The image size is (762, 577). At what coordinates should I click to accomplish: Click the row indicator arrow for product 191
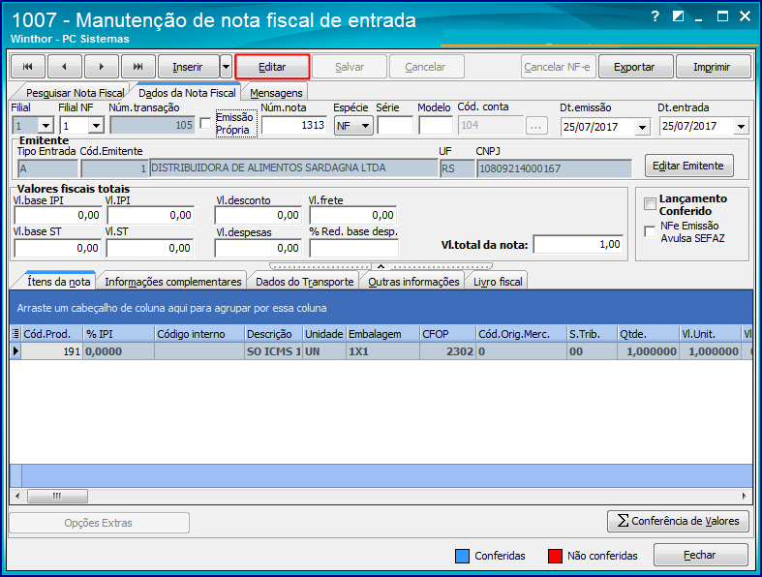[15, 351]
